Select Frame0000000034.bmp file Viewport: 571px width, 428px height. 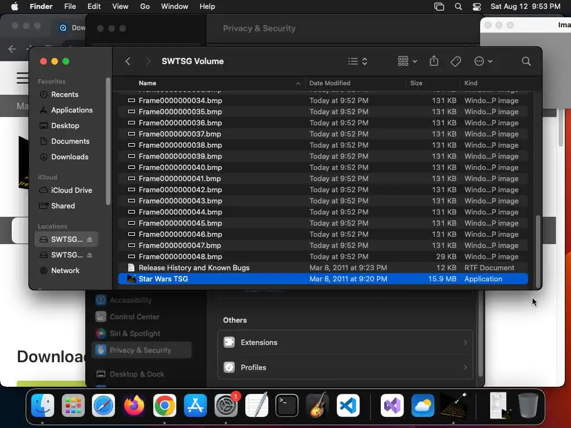(323, 100)
